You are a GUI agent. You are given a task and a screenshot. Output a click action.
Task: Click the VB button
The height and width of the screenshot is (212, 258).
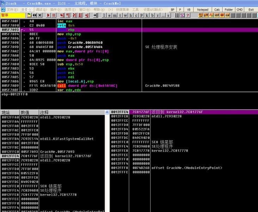pyautogui.click(x=189, y=10)
